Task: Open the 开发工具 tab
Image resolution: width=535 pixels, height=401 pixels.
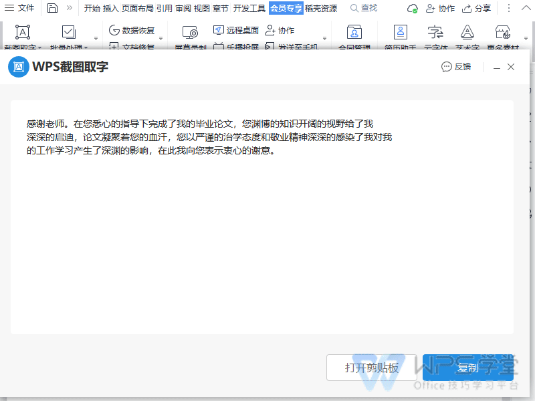Action: point(249,8)
